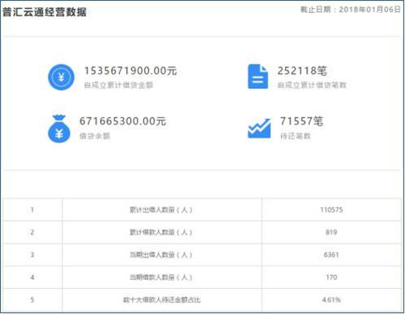Screen dimensions: 405x314
Task: Click the blue trend chart icon
Action: click(259, 129)
